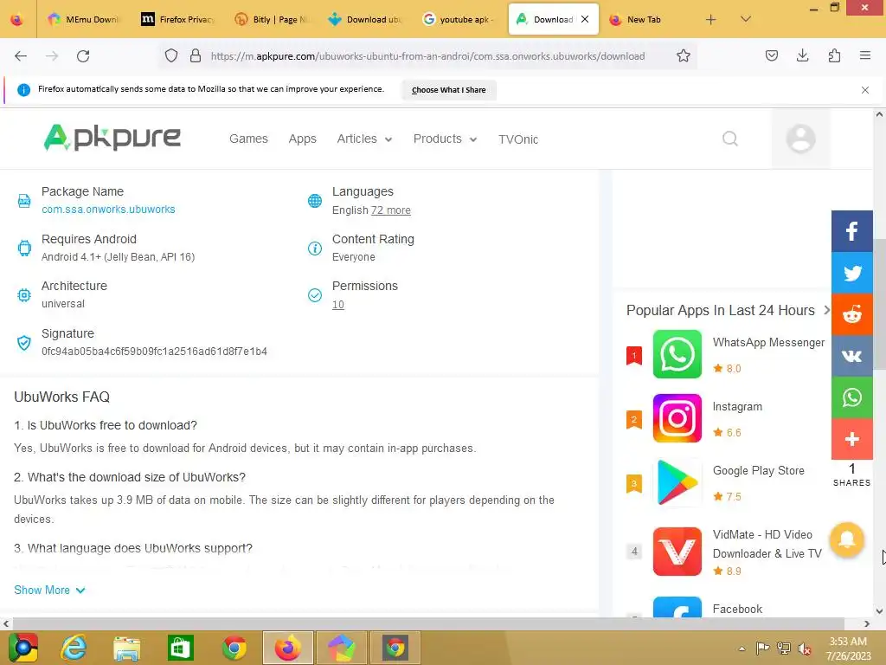Open the Pocket save icon

(771, 55)
